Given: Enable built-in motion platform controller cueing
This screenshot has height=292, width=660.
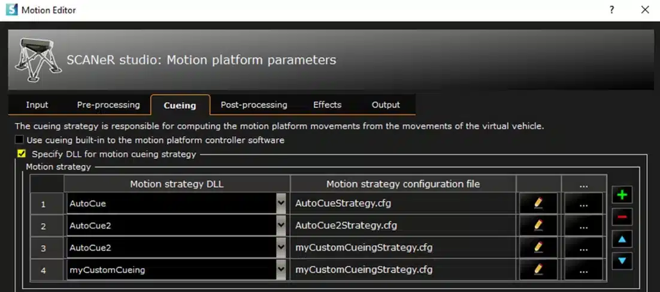Looking at the screenshot, I should pos(20,140).
